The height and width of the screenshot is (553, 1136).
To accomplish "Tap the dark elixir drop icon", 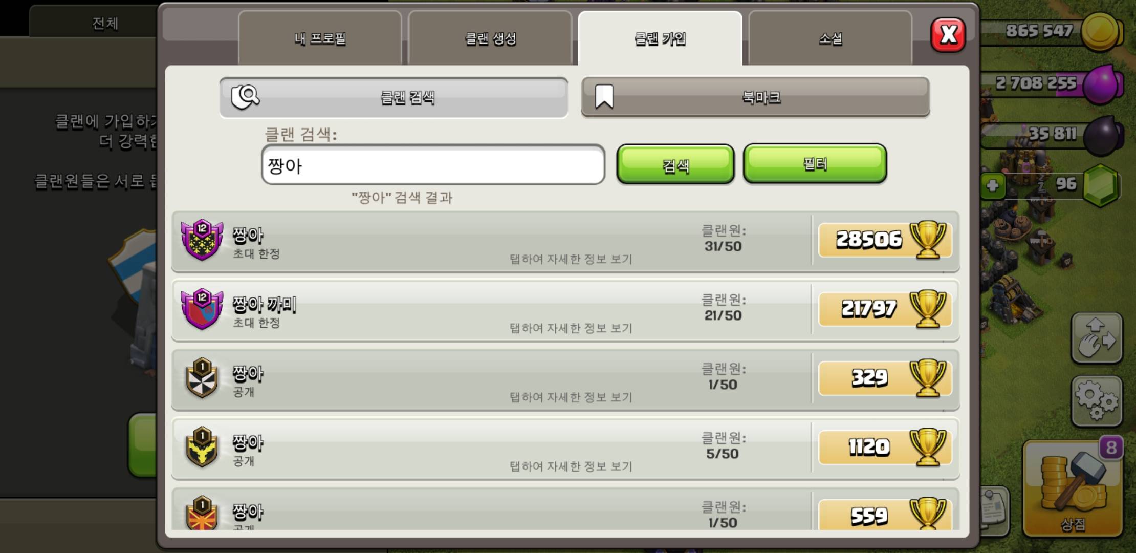I will click(1103, 135).
